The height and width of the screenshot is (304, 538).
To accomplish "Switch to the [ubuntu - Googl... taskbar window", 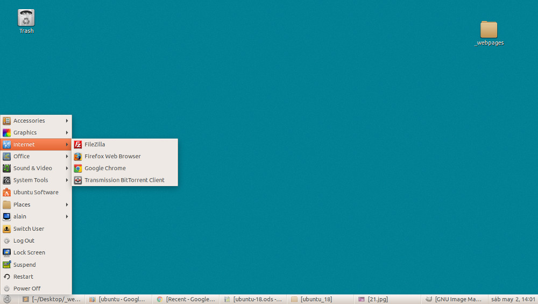I will (118, 299).
